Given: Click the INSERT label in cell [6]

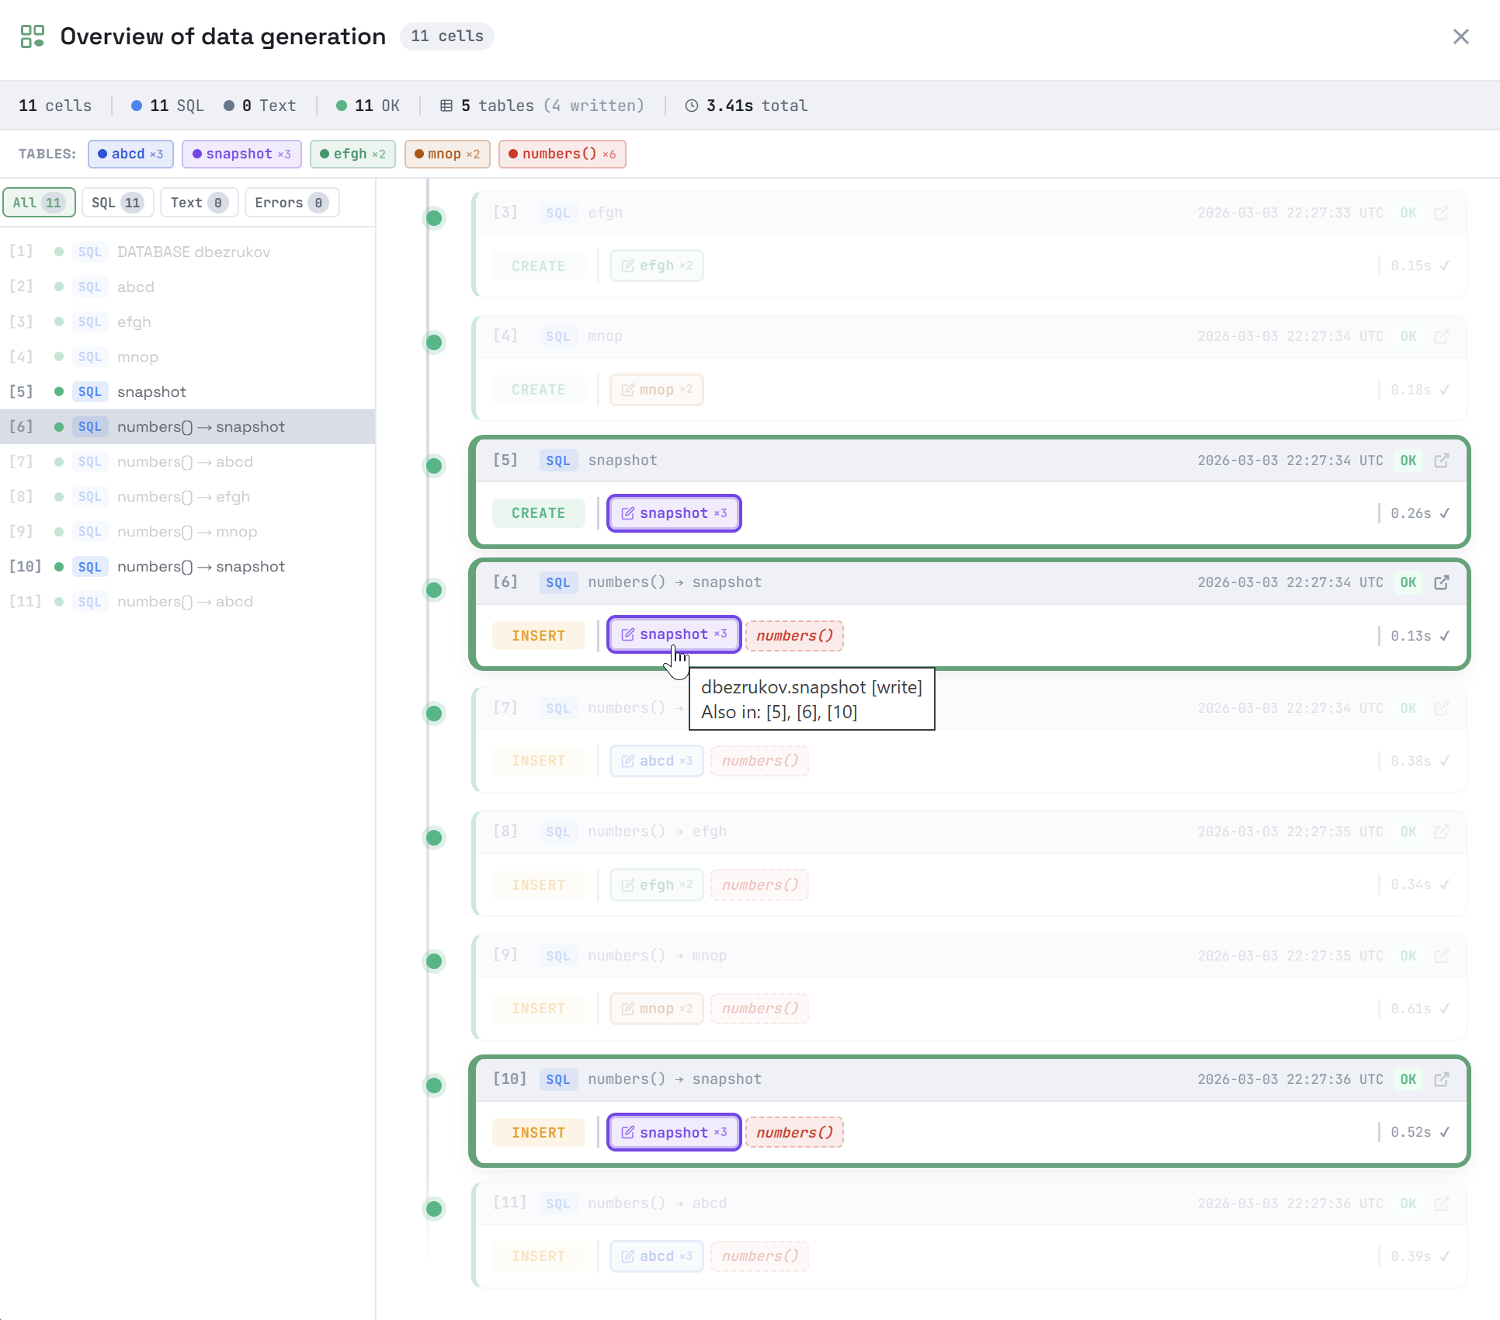Looking at the screenshot, I should (x=538, y=636).
